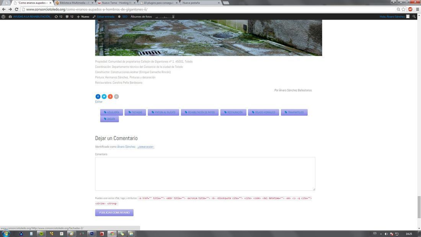Click 'Por Álvaro Sánchez Ballesteros.' text
This screenshot has width=421, height=237.
point(293,90)
